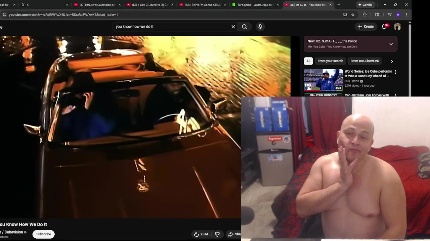Open options menu for World Series video
The height and width of the screenshot is (241, 430).
pyautogui.click(x=395, y=72)
